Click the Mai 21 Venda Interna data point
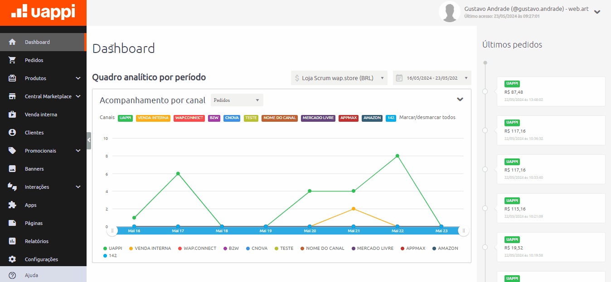This screenshot has height=282, width=611. point(354,209)
